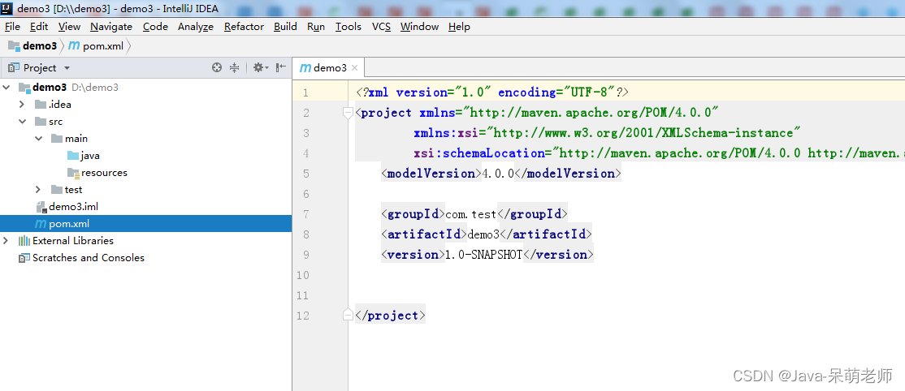Click the fold marker at line 12
Image resolution: width=905 pixels, height=391 pixels.
pyautogui.click(x=348, y=316)
